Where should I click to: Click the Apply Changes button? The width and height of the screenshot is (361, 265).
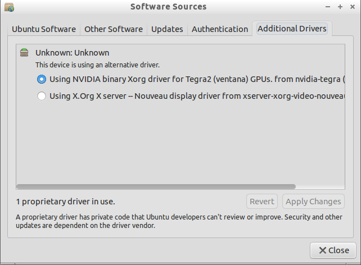pyautogui.click(x=313, y=202)
